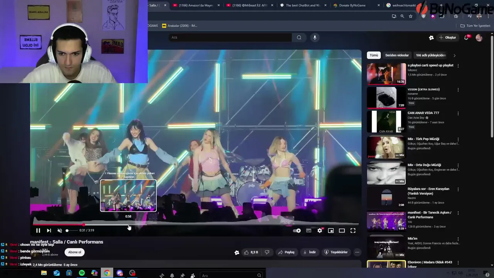
Task: Open the Mix'im playlist thumbnail
Action: pos(386,247)
